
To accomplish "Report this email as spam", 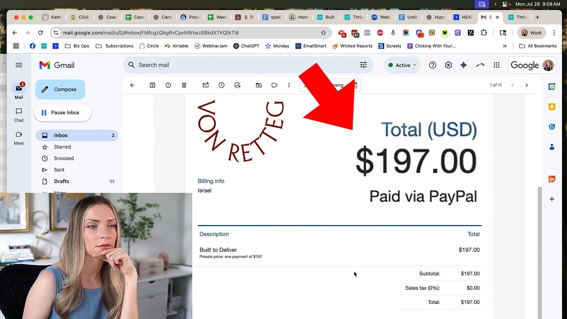I will click(168, 85).
